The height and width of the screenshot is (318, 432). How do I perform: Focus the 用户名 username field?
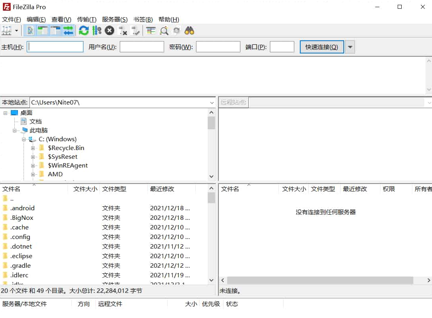click(142, 47)
